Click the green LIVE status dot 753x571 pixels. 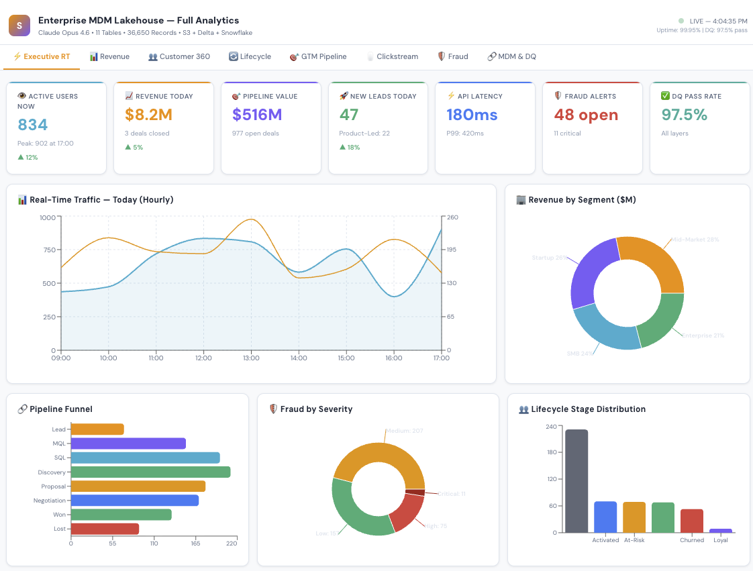tap(681, 21)
